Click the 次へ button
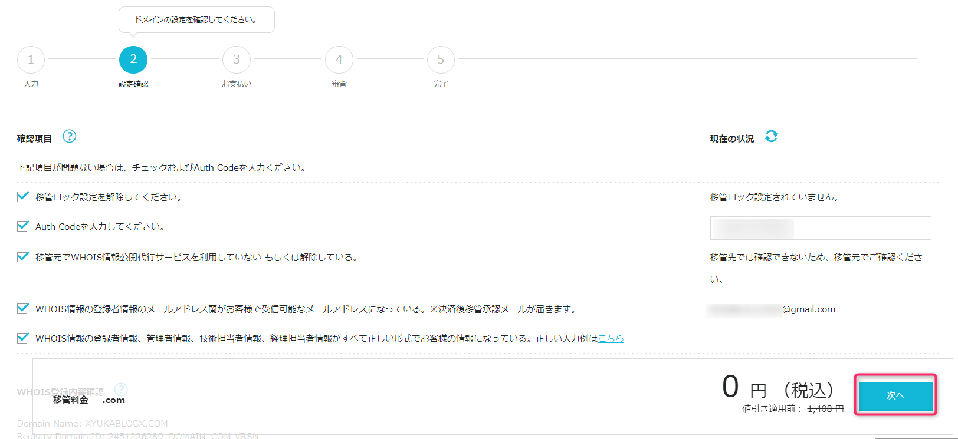The width and height of the screenshot is (958, 439). [895, 396]
